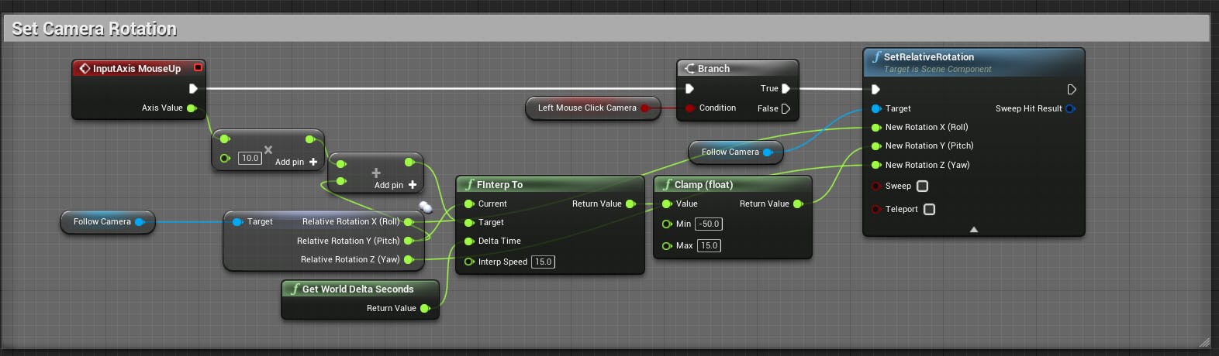Image resolution: width=1219 pixels, height=356 pixels.
Task: Click the SetRelativeRotation function icon
Action: tap(876, 56)
